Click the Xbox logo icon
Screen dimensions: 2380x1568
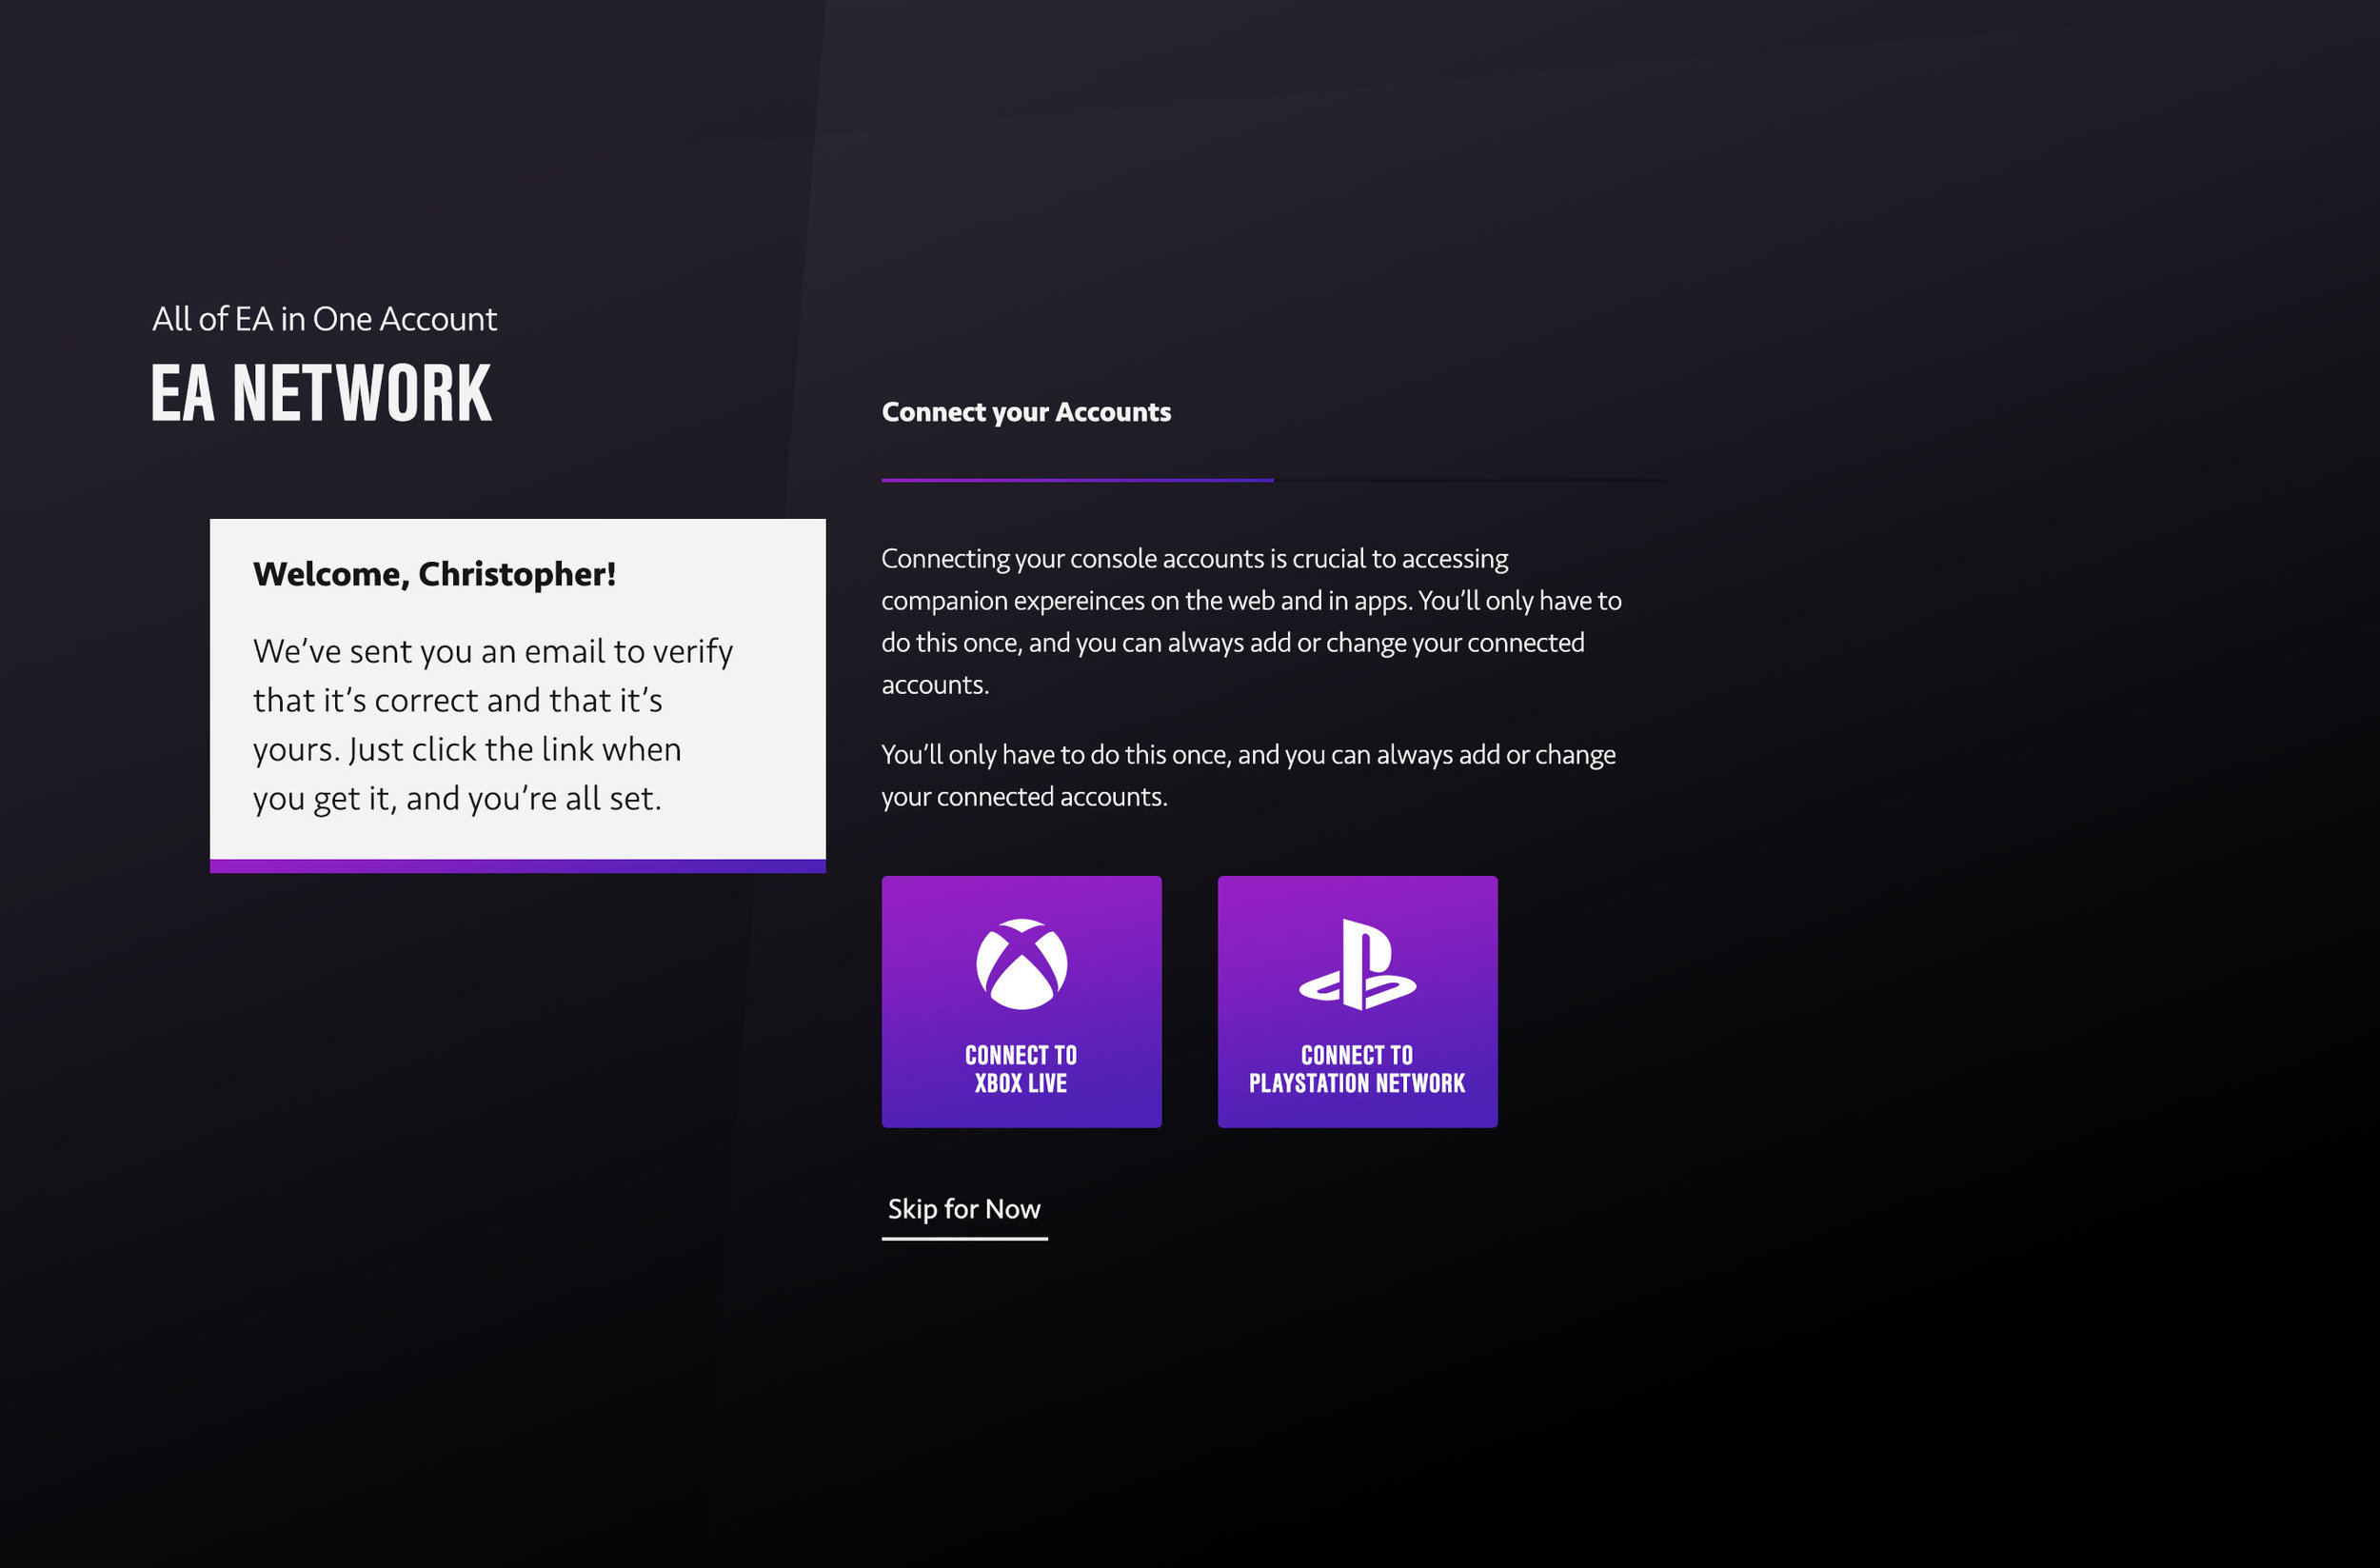pyautogui.click(x=1021, y=964)
